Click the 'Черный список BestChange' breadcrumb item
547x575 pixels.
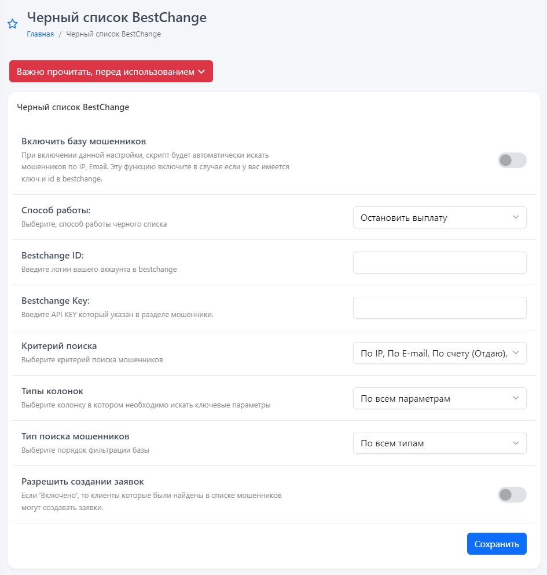[113, 34]
